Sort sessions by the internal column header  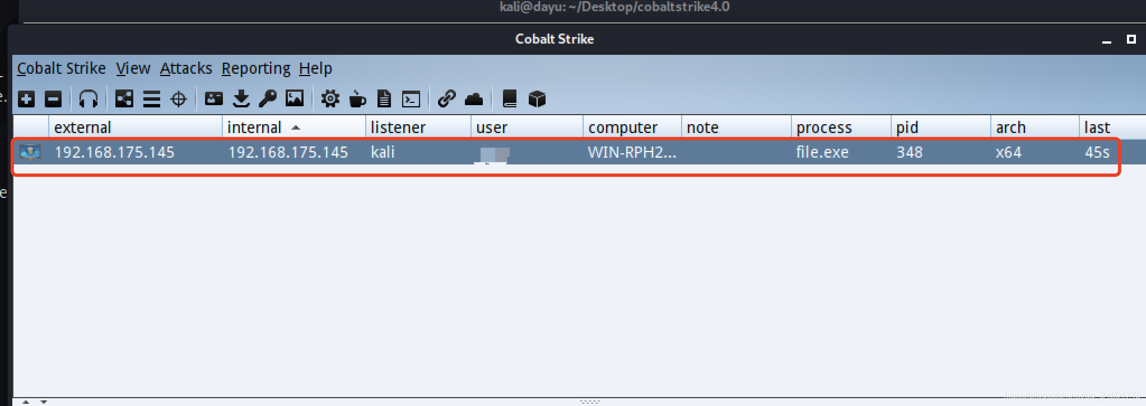[x=294, y=128]
